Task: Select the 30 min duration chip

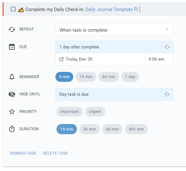Action: pos(89,129)
